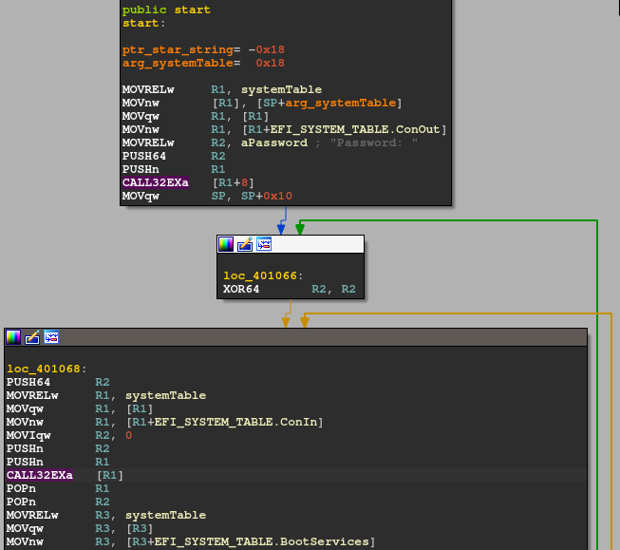Screen dimensions: 620x550
Task: Click MOVIqw R2, 0 instruction
Action: [x=69, y=436]
